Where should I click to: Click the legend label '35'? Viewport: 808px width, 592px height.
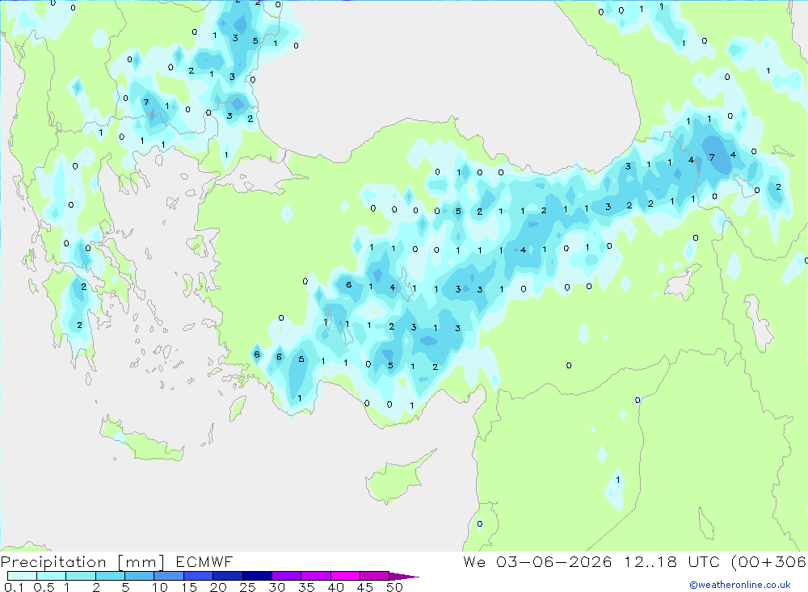click(x=306, y=587)
